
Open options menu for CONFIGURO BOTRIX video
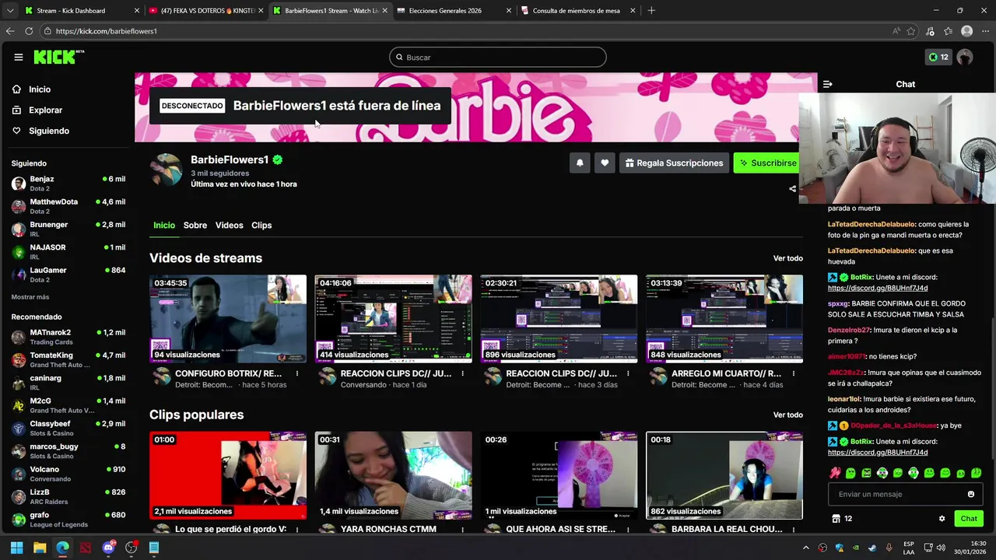tap(296, 373)
